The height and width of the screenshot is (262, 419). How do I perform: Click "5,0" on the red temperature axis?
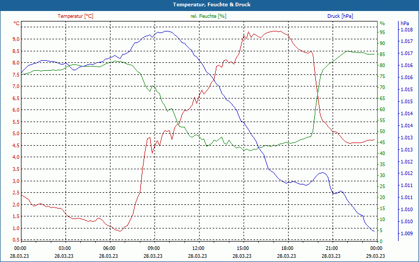pos(16,134)
